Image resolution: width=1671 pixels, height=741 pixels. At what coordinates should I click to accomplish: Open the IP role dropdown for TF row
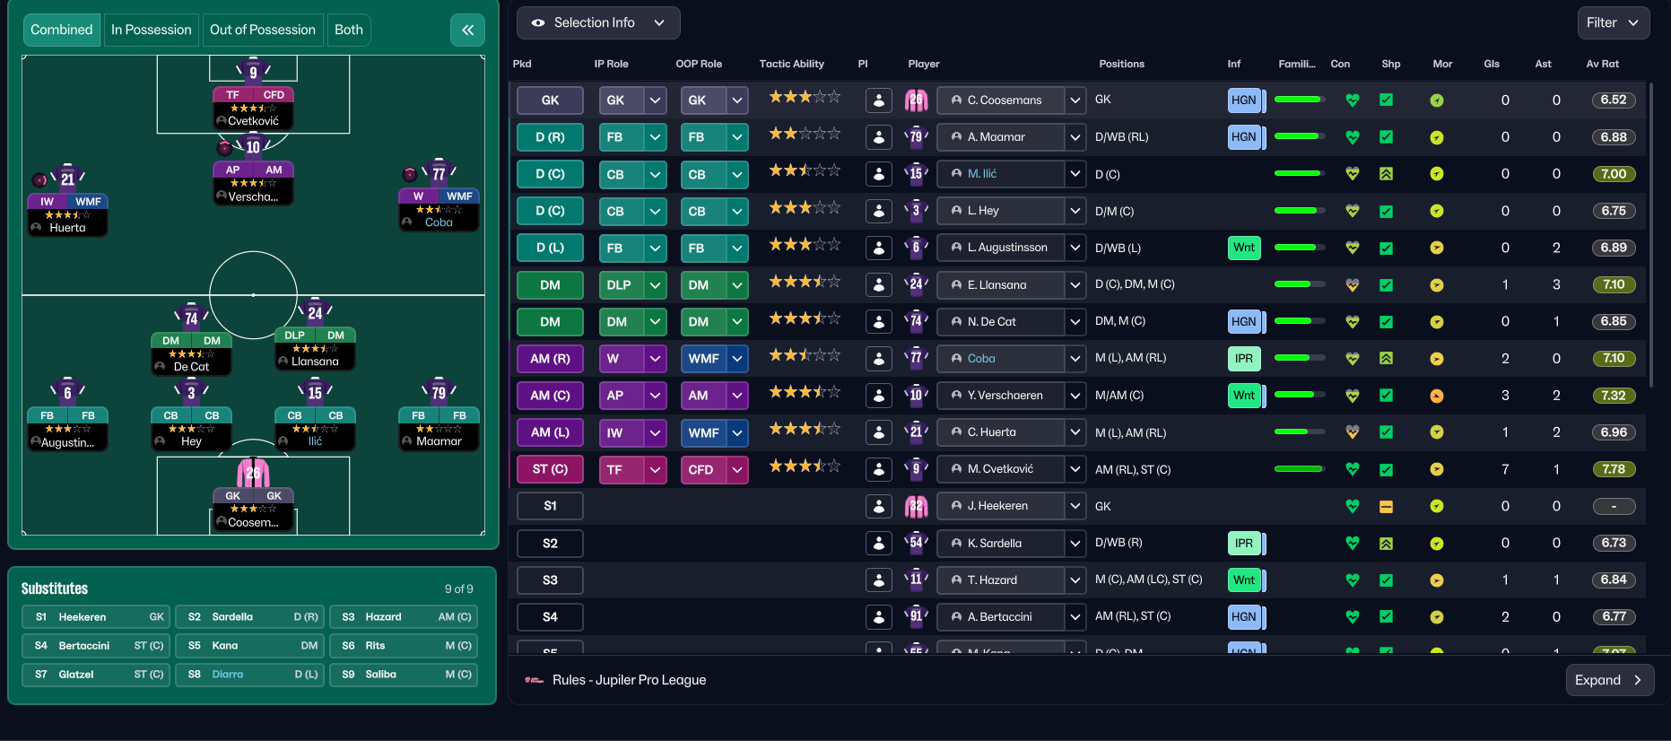pyautogui.click(x=656, y=469)
